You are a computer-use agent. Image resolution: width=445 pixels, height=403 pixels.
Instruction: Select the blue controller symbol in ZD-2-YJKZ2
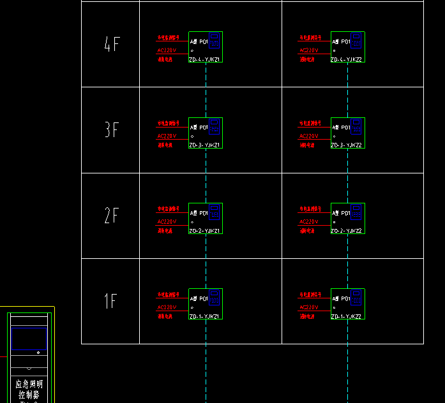click(x=356, y=212)
